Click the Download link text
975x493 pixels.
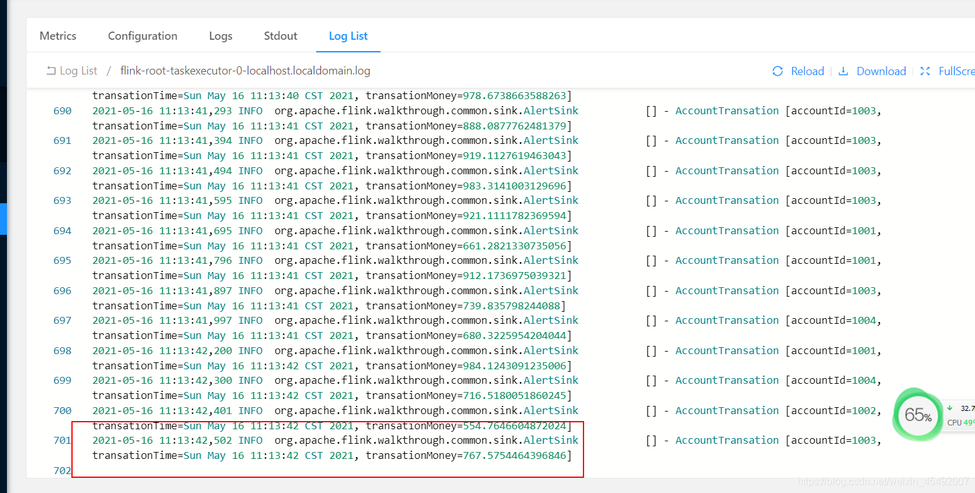pyautogui.click(x=881, y=71)
